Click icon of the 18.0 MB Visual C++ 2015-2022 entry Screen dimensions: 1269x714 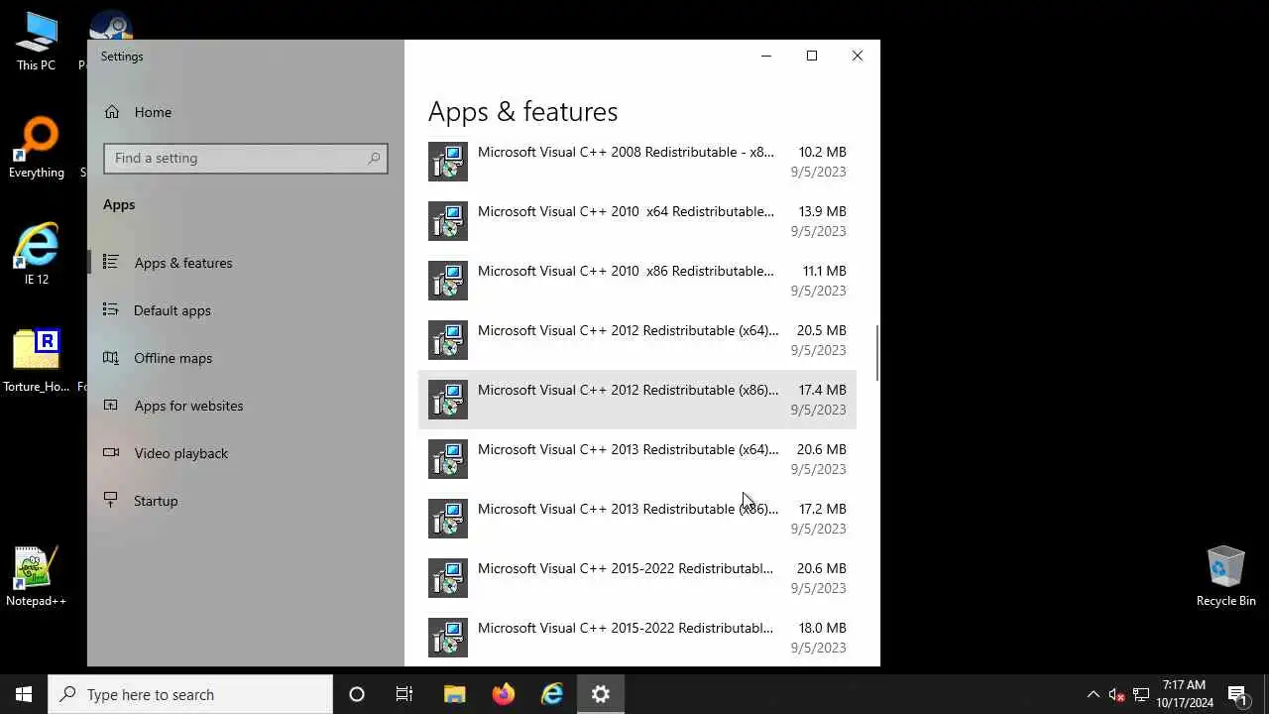(448, 638)
